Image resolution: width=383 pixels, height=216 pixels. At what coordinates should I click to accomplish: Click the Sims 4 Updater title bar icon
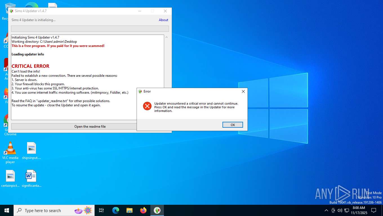(x=12, y=11)
